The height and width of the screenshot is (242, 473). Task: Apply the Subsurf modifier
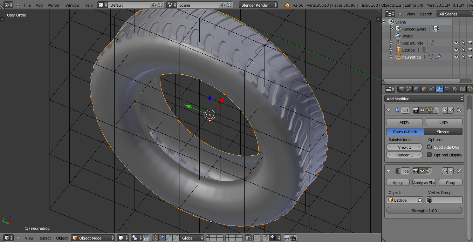click(404, 122)
